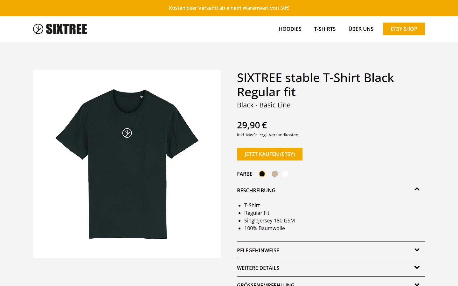Click the '100% Baumwolle' bullet
Screen dimensions: 458x286
pos(264,228)
